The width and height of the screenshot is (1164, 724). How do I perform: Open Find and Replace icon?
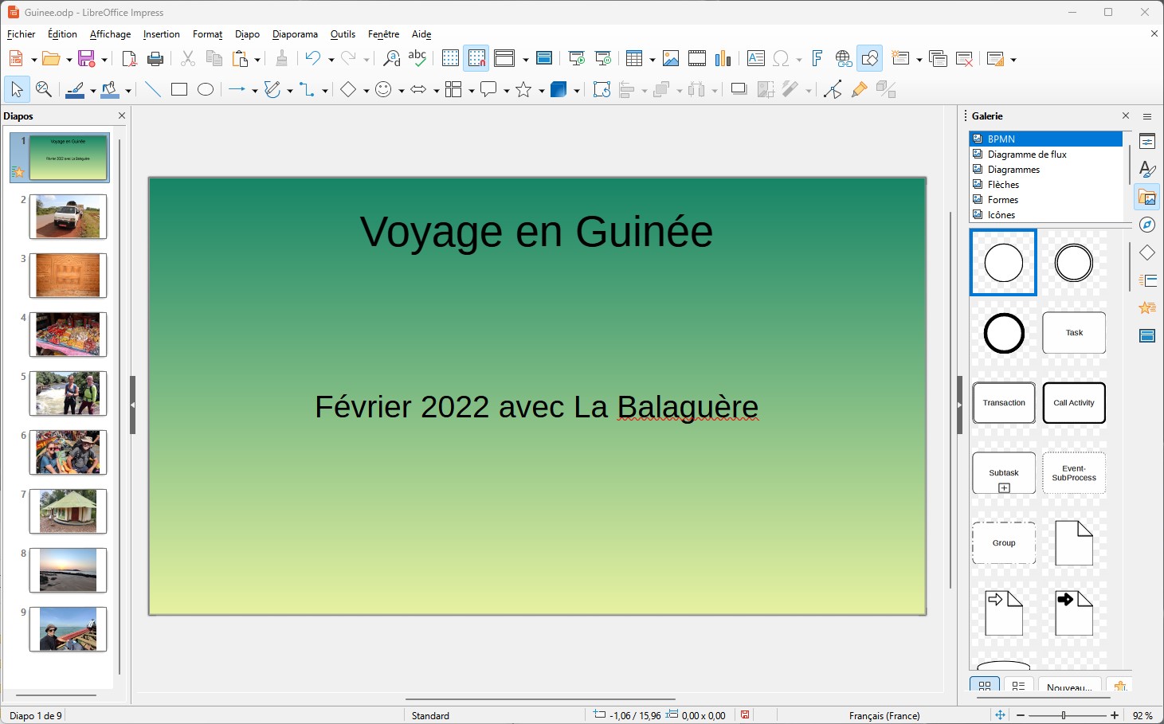click(391, 59)
